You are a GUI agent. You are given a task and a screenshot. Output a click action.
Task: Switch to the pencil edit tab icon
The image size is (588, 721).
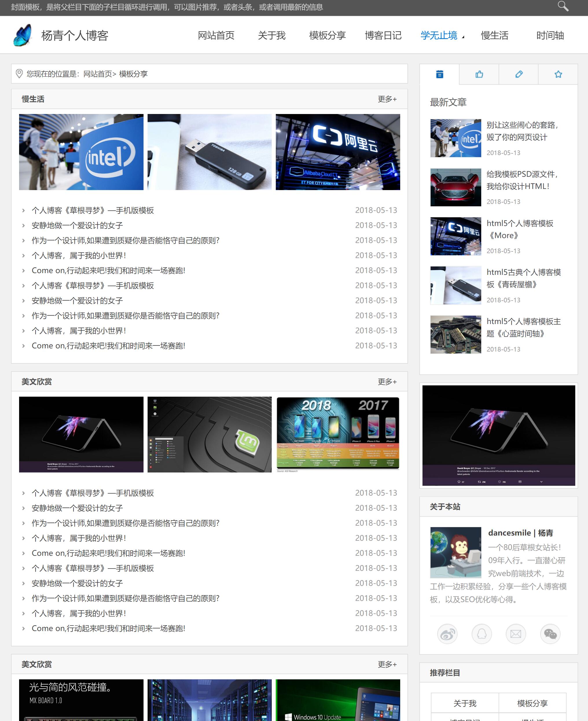[519, 74]
